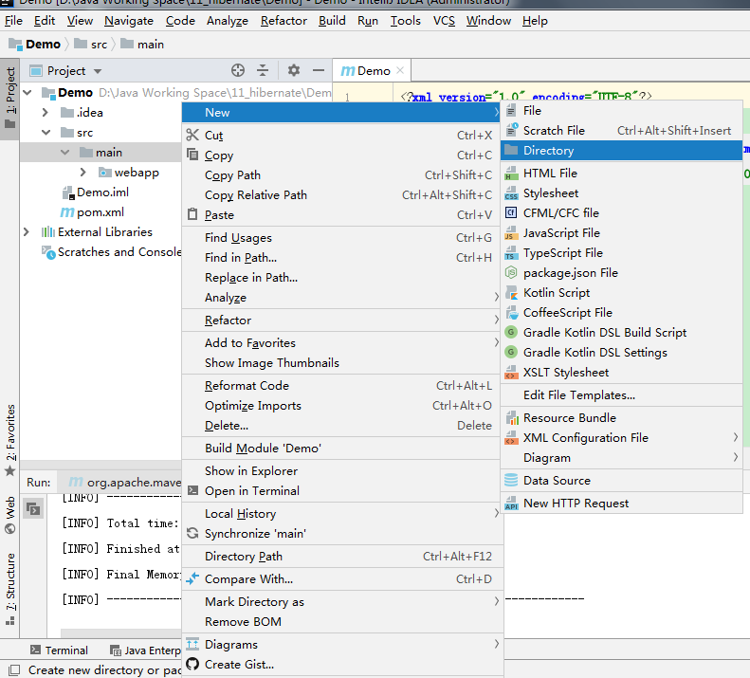Click the Cut scissors icon in context menu
This screenshot has height=678, width=750.
[192, 135]
